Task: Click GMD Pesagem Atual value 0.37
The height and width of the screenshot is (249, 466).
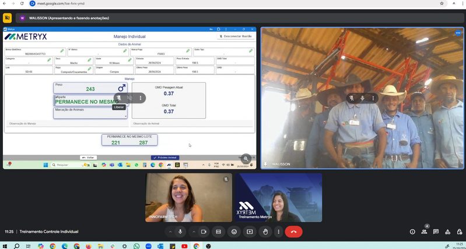Action: (x=169, y=94)
